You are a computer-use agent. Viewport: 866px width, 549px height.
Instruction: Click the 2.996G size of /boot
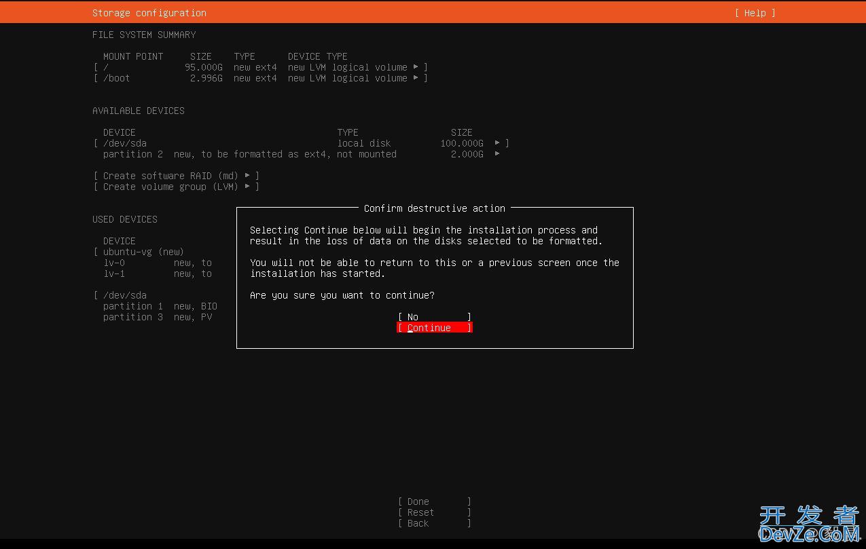[x=206, y=78]
